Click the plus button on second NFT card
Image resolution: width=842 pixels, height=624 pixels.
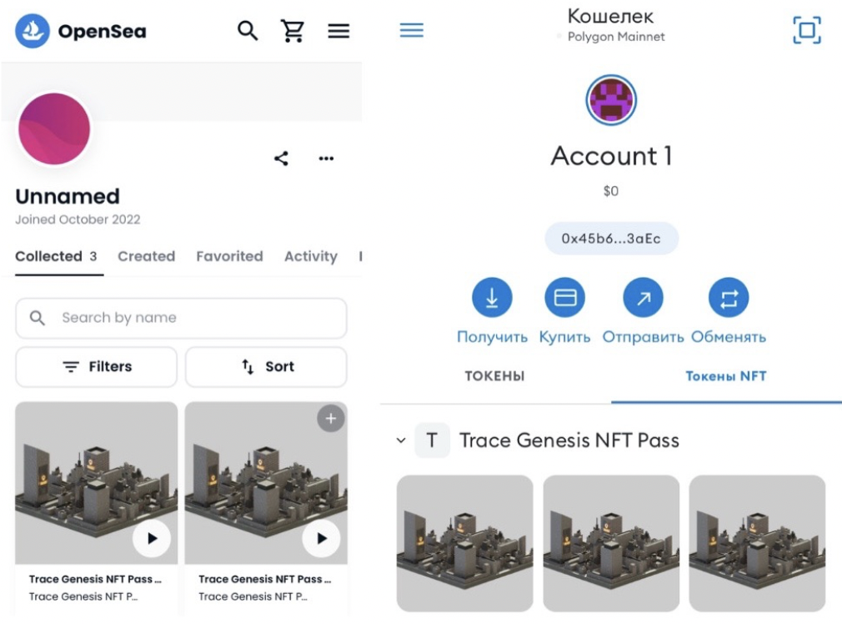[x=331, y=419]
